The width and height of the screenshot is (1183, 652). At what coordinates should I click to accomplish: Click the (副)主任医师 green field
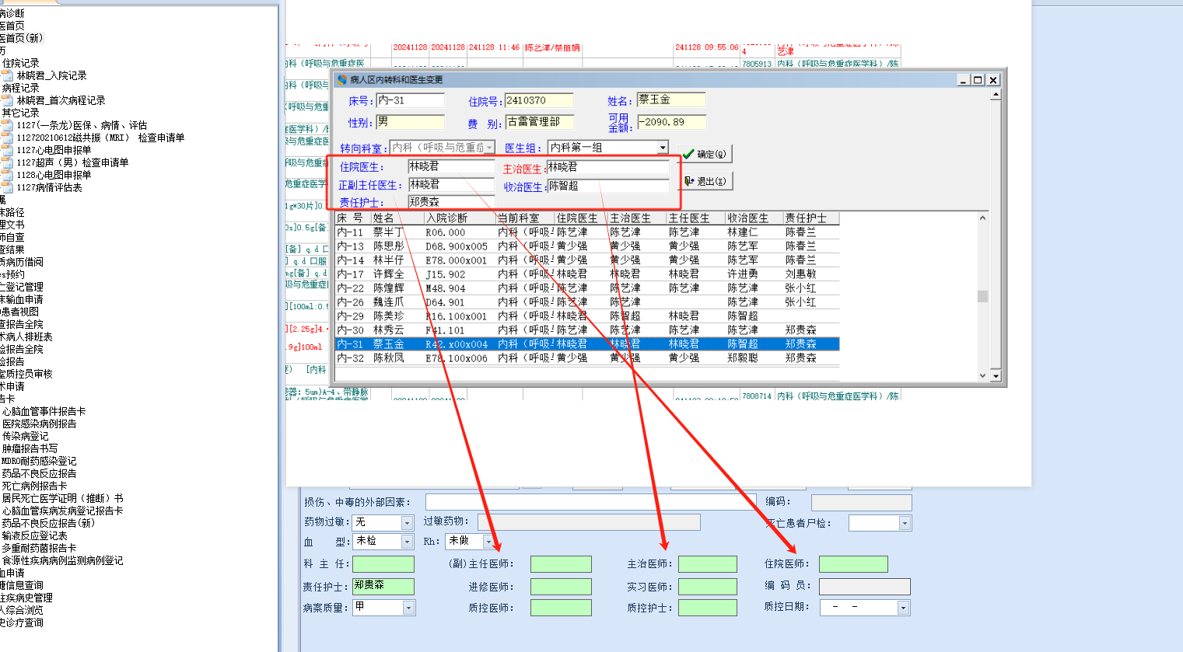[561, 564]
